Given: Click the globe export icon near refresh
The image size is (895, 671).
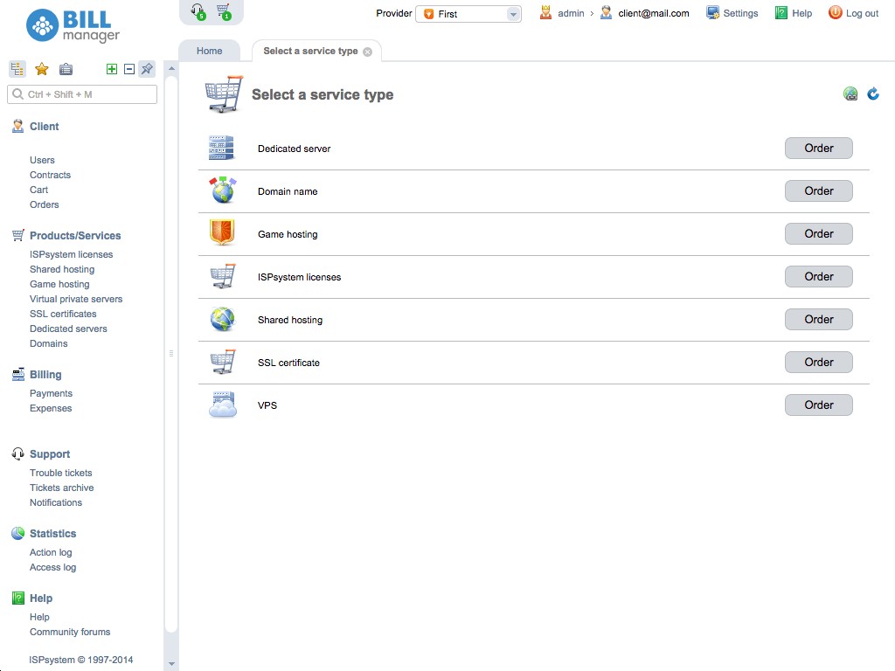Looking at the screenshot, I should pyautogui.click(x=850, y=93).
